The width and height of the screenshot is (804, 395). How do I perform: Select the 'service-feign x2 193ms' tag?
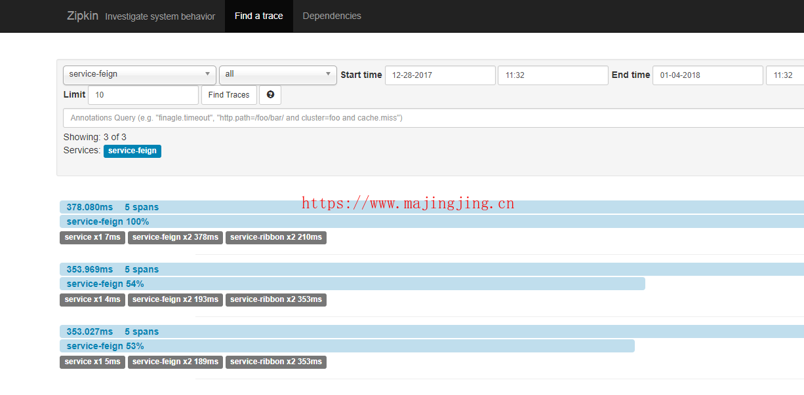(175, 299)
